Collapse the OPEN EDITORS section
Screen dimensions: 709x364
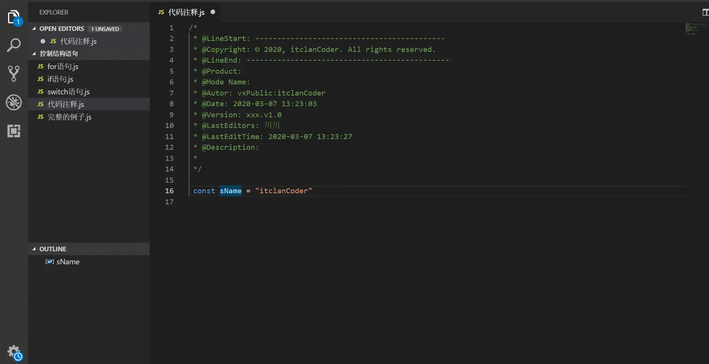[x=34, y=29]
